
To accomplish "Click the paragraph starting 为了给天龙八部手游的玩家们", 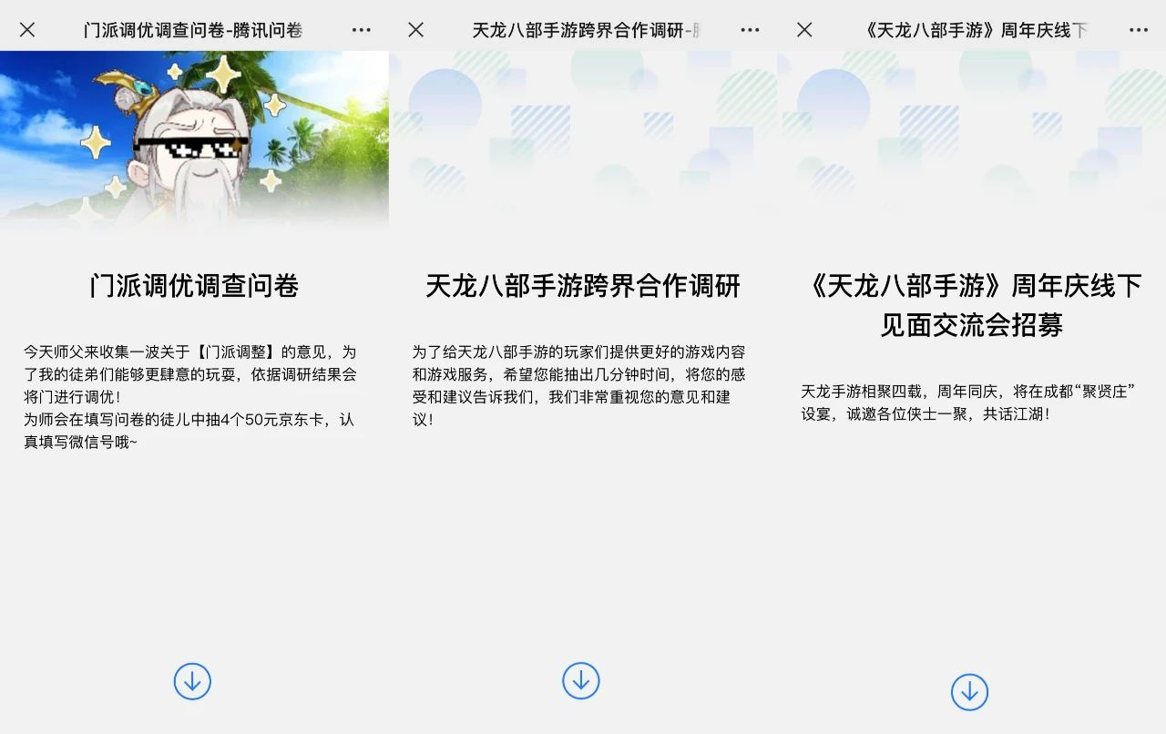I will 579,385.
